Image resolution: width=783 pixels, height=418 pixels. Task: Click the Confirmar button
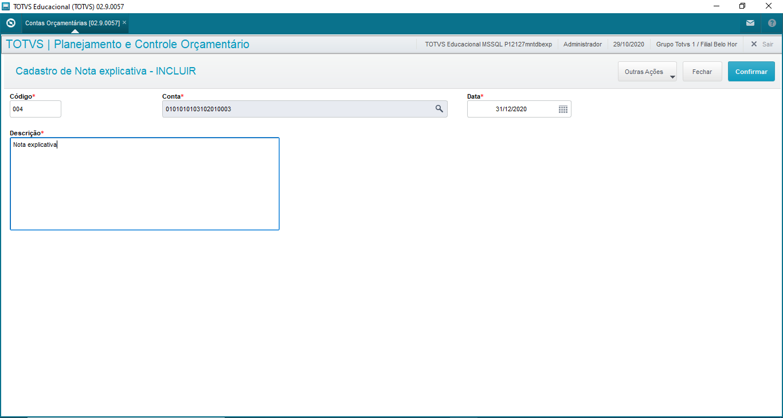(x=751, y=72)
